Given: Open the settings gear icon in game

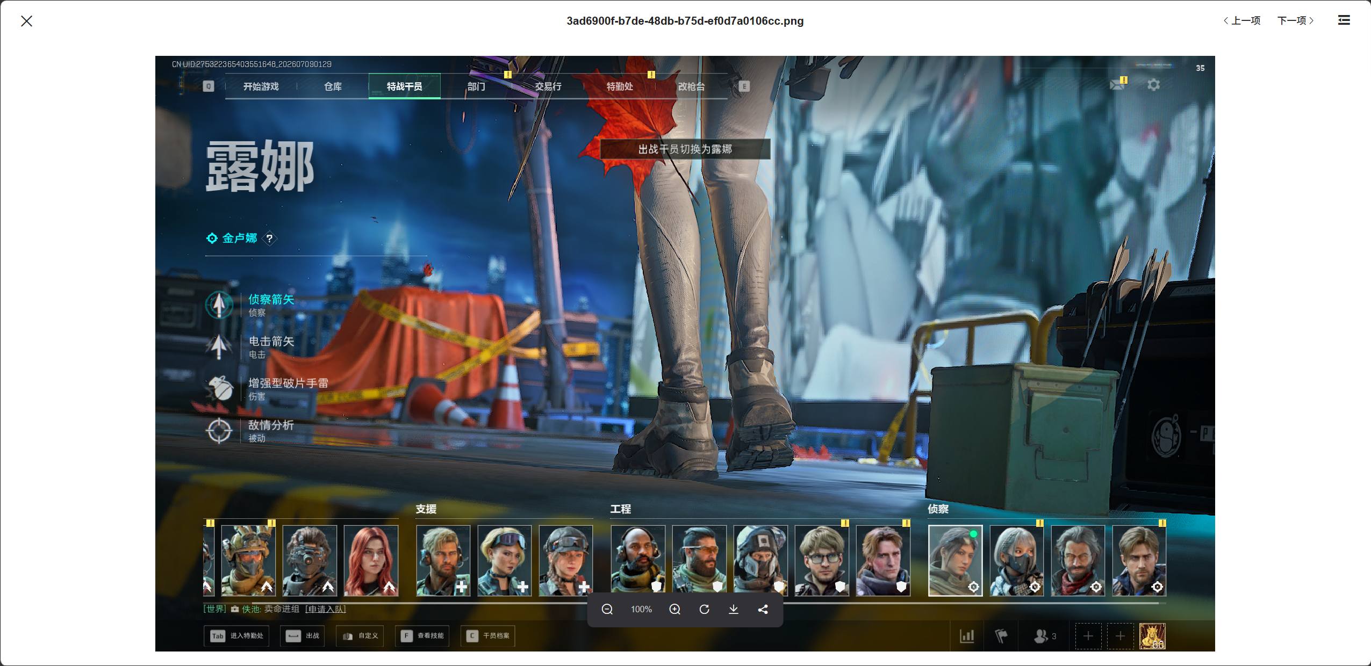Looking at the screenshot, I should (x=1153, y=85).
